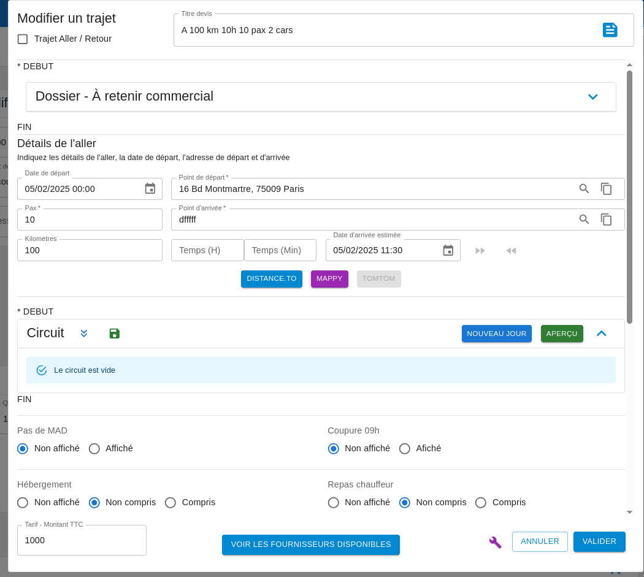644x577 pixels.
Task: Select Compris for Hébergement
Action: pos(171,503)
